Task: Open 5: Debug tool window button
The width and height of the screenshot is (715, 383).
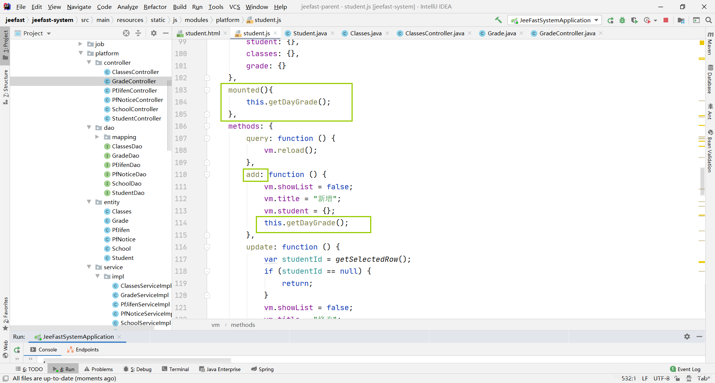Action: 137,369
